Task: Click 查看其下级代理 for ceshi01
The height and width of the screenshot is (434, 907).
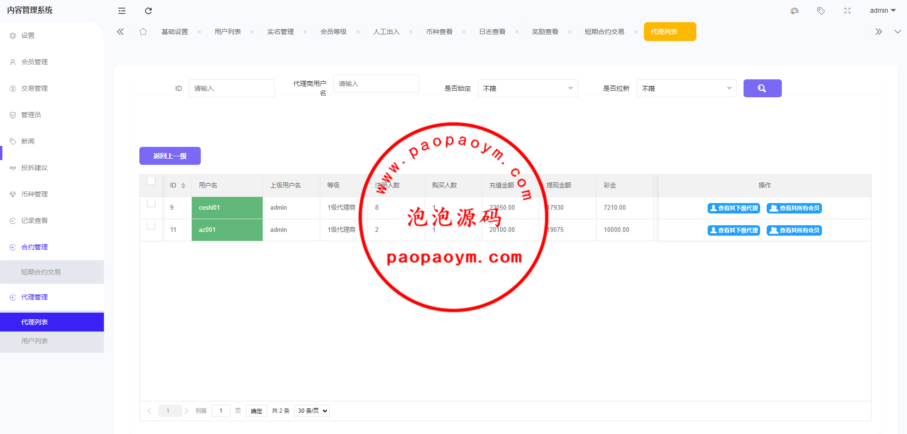Action: point(734,208)
